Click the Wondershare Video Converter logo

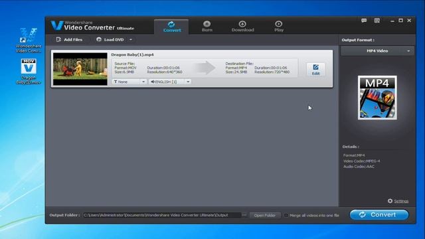tap(92, 26)
